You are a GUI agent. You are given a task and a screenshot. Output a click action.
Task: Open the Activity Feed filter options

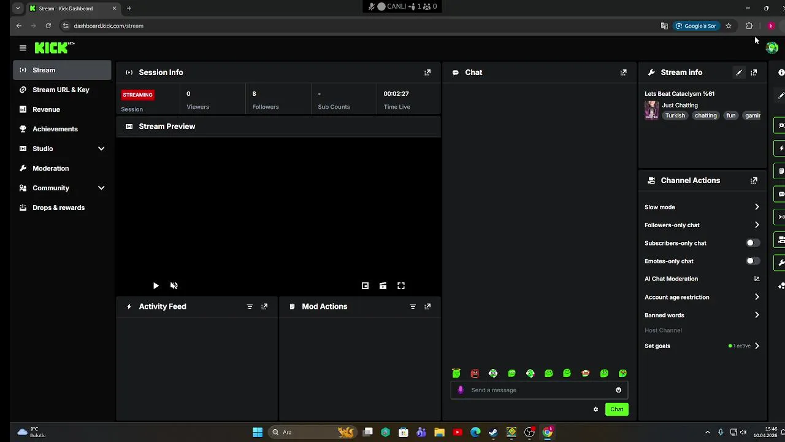pyautogui.click(x=250, y=306)
